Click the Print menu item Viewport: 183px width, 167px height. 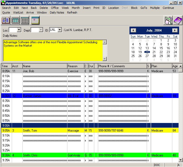point(96,8)
